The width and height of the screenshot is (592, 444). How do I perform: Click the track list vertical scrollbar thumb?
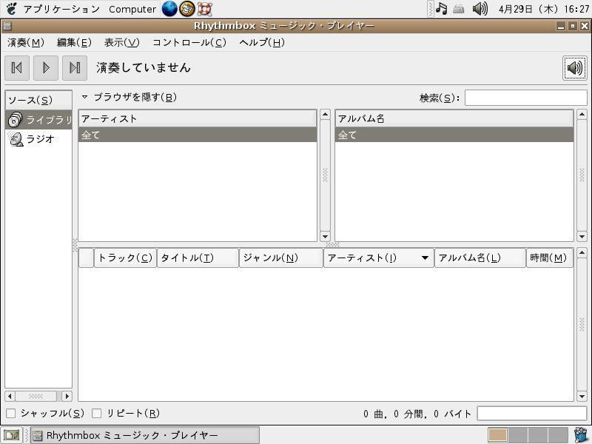coord(582,325)
